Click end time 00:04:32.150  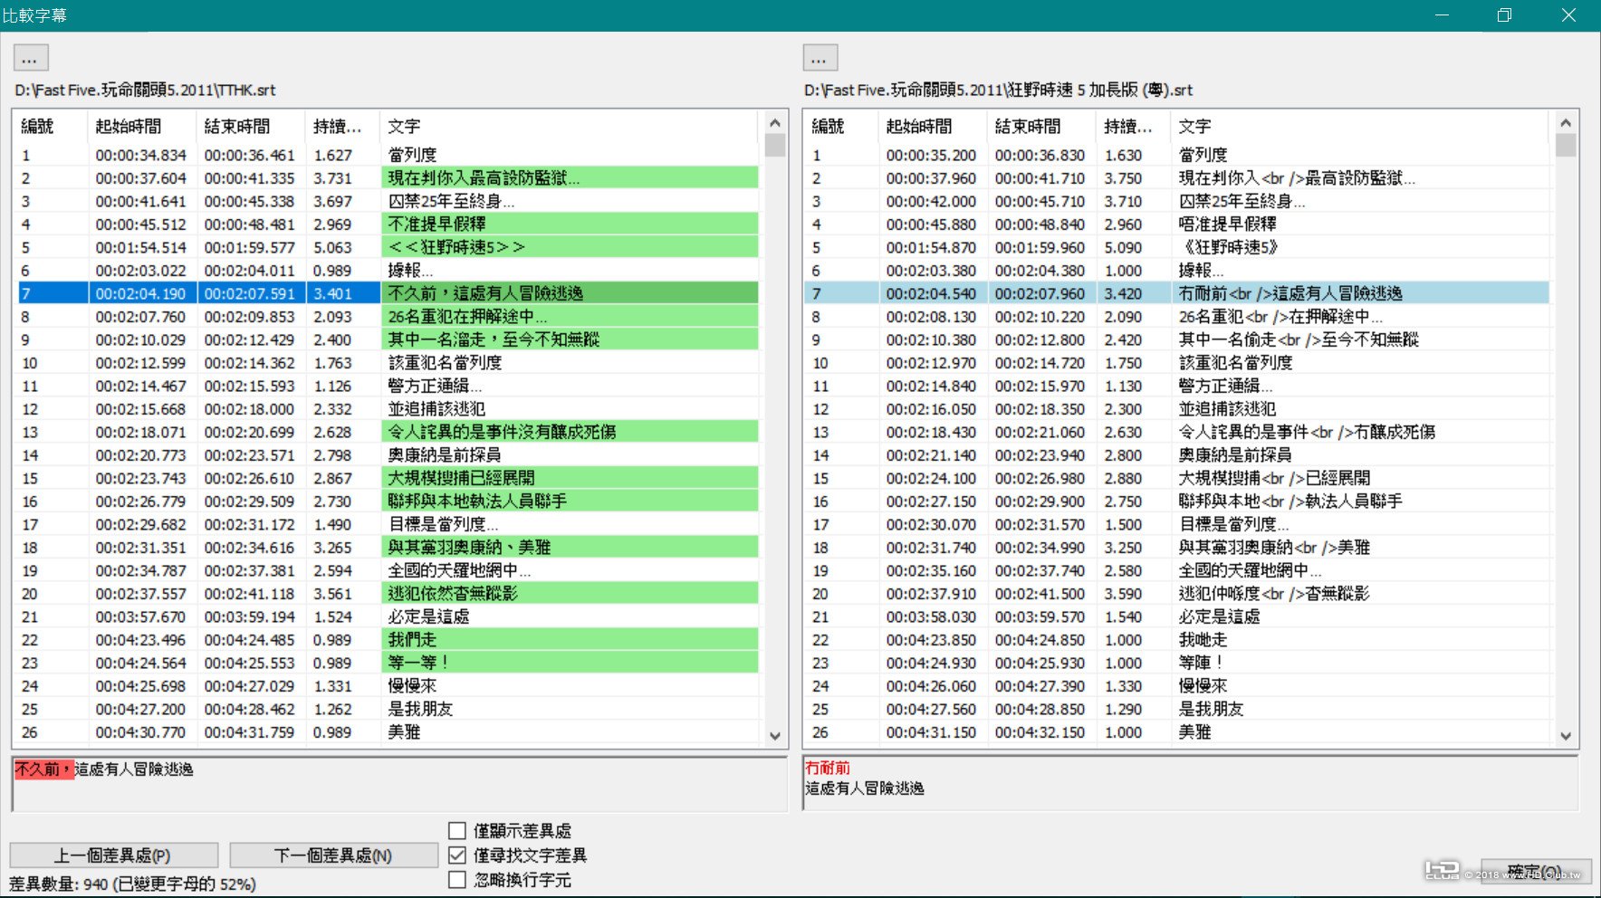[x=1040, y=732]
